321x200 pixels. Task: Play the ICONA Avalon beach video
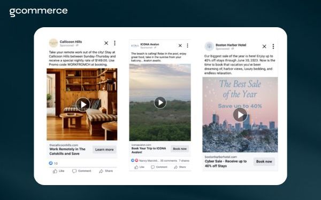pos(160,102)
